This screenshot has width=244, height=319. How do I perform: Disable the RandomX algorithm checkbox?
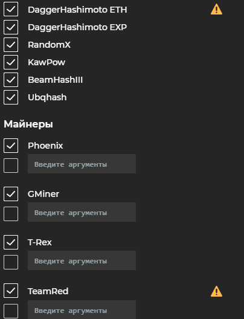click(x=11, y=45)
